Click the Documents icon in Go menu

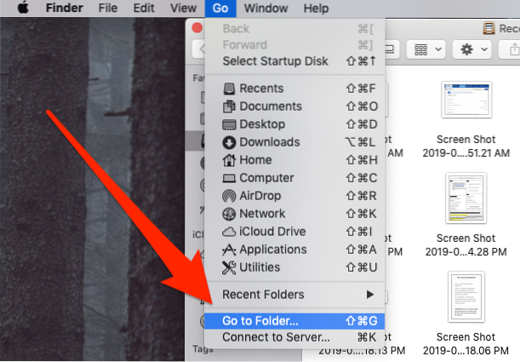tap(228, 106)
